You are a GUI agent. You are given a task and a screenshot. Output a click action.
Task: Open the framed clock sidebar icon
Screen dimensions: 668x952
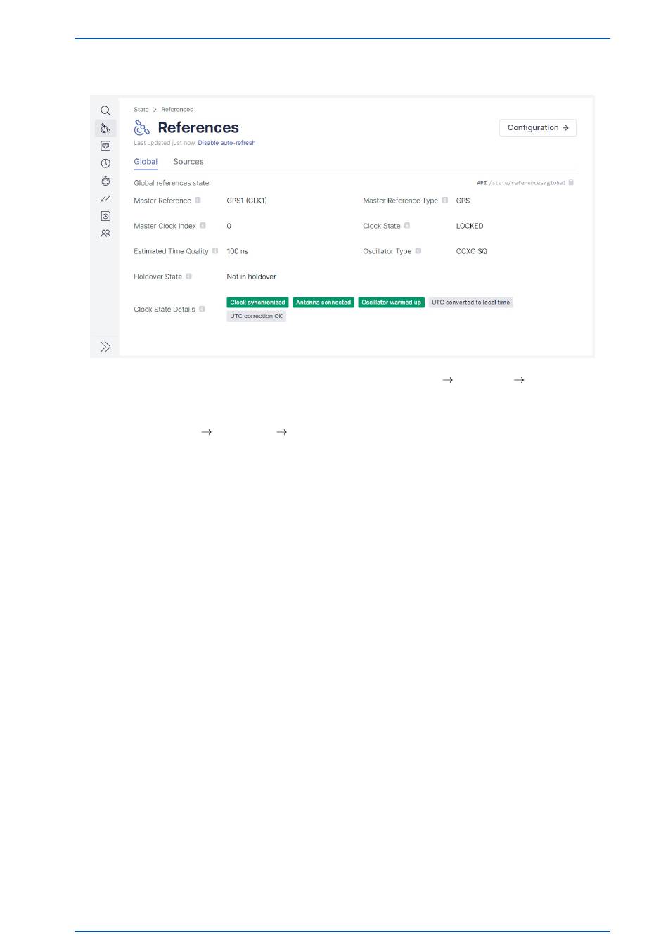click(105, 216)
